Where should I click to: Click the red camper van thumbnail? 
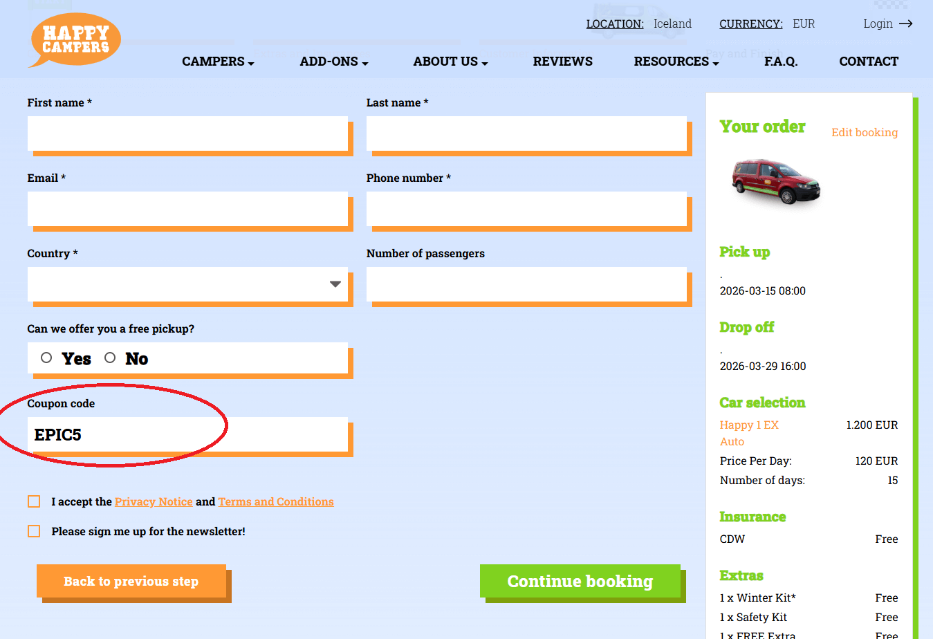tap(776, 182)
